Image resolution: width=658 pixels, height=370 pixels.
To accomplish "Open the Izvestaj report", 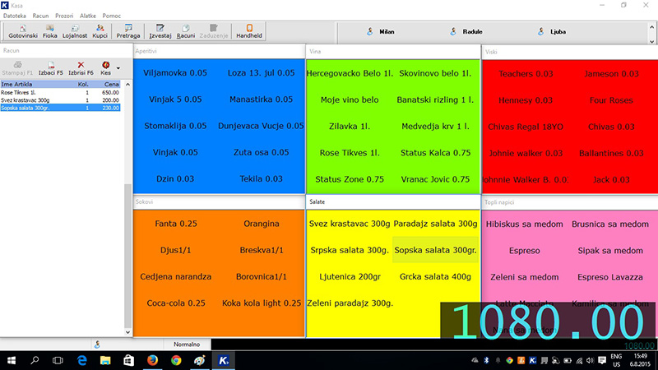I will coord(160,31).
